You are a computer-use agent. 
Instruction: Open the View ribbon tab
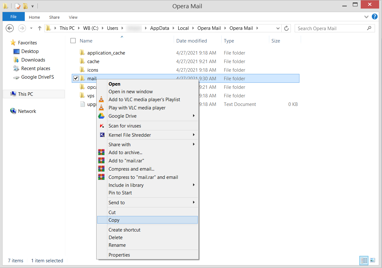tap(73, 17)
